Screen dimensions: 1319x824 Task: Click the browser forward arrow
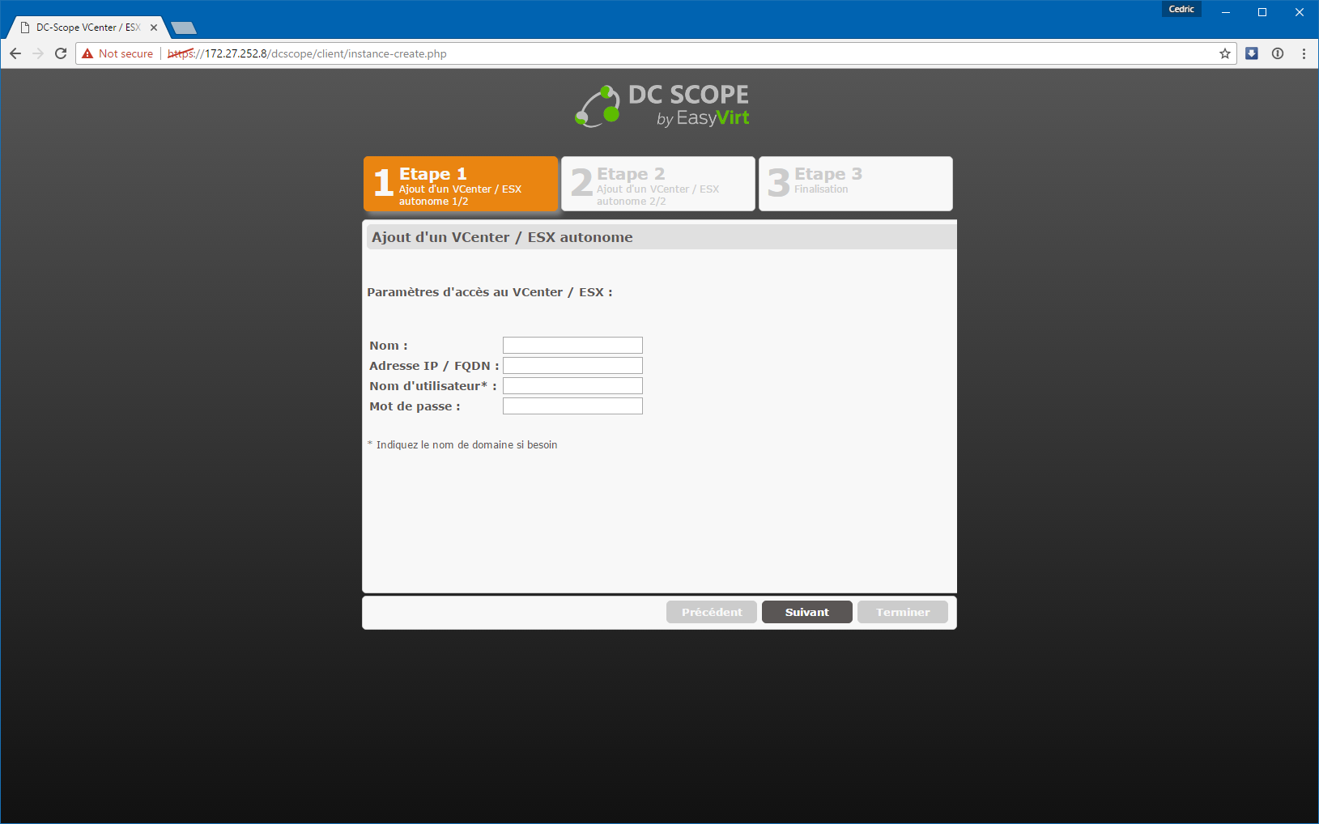click(x=38, y=53)
